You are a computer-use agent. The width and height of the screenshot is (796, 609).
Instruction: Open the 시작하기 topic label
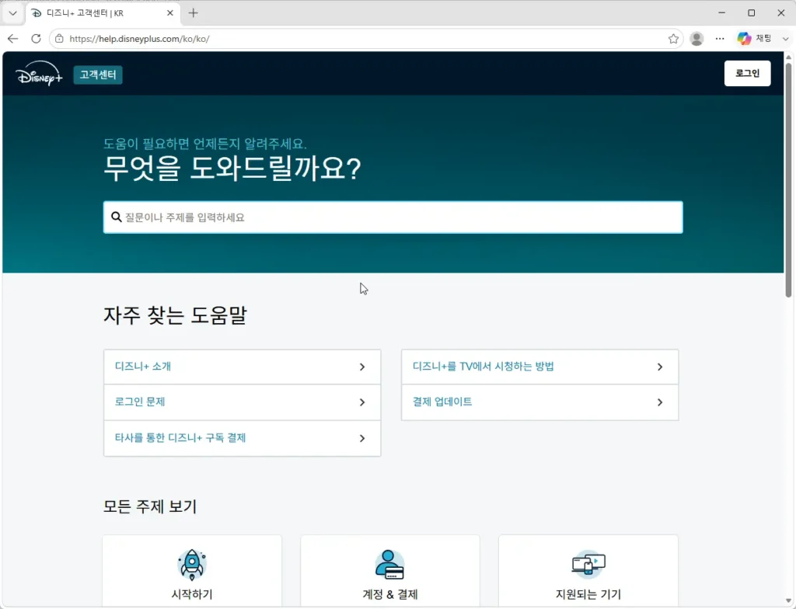[x=192, y=594]
